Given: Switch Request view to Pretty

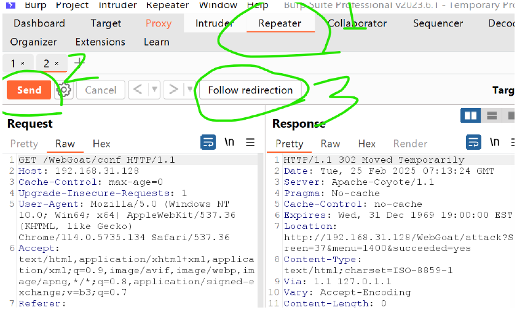Looking at the screenshot, I should click(24, 144).
